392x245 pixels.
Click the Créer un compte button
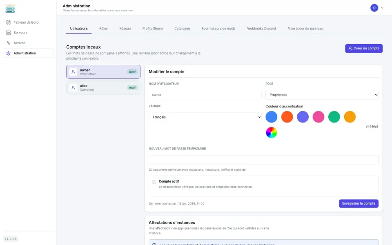[x=364, y=49]
